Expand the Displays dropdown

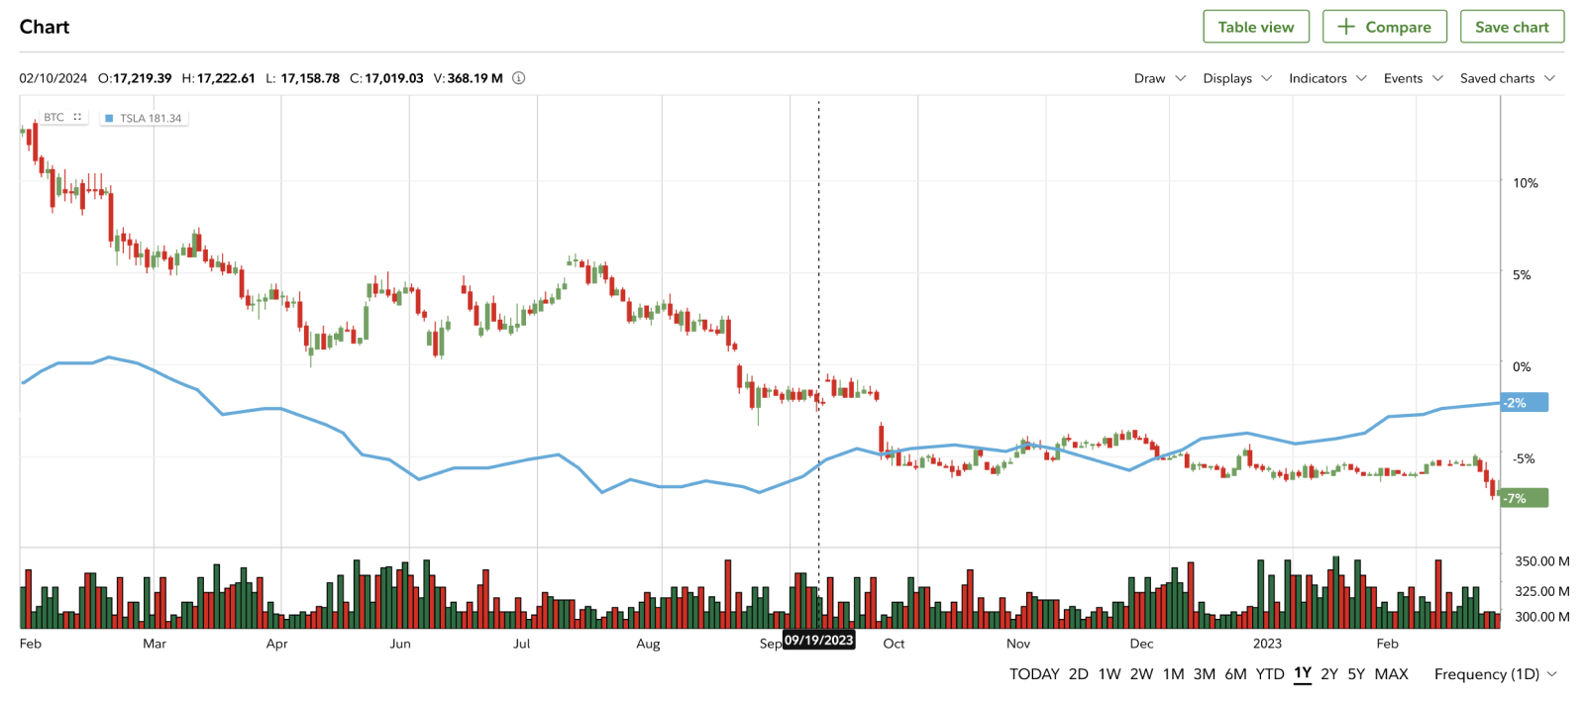point(1236,78)
